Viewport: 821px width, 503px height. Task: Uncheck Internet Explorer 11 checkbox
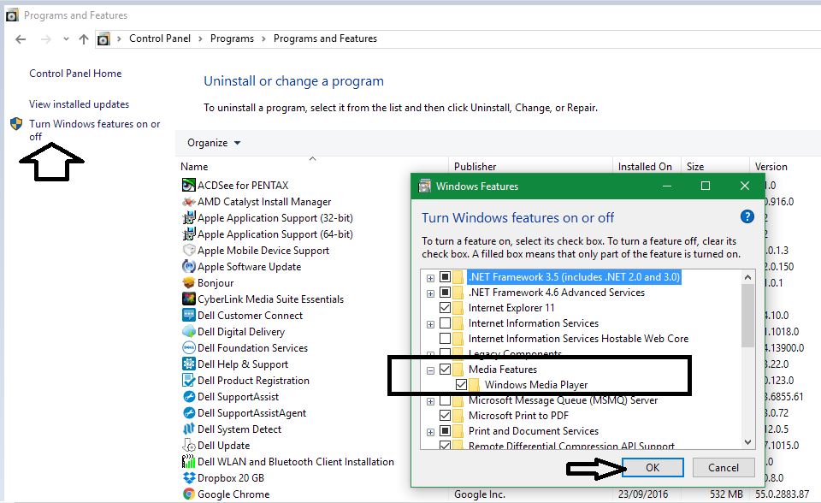(445, 308)
